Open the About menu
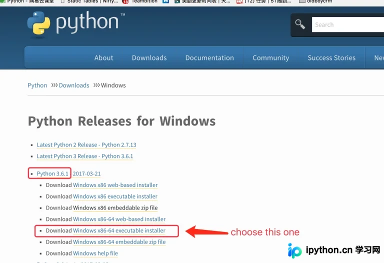 click(x=104, y=58)
